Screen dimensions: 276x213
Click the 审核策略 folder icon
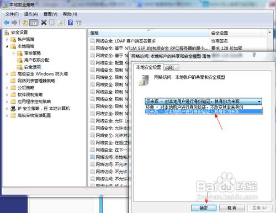[20, 54]
